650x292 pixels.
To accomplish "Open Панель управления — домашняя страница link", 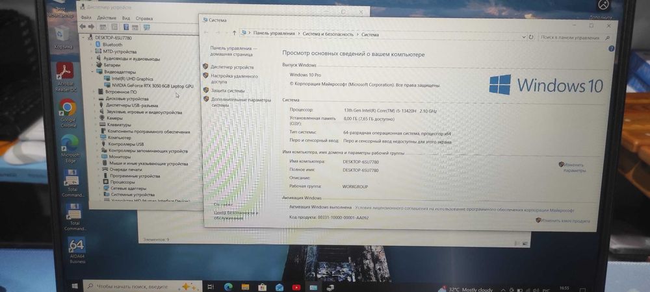I will [233, 51].
